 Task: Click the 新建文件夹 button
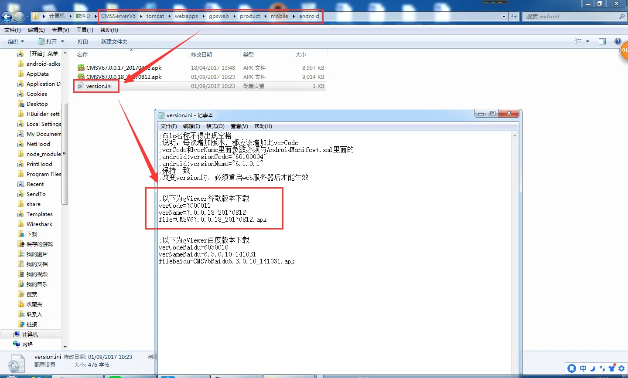click(x=114, y=41)
